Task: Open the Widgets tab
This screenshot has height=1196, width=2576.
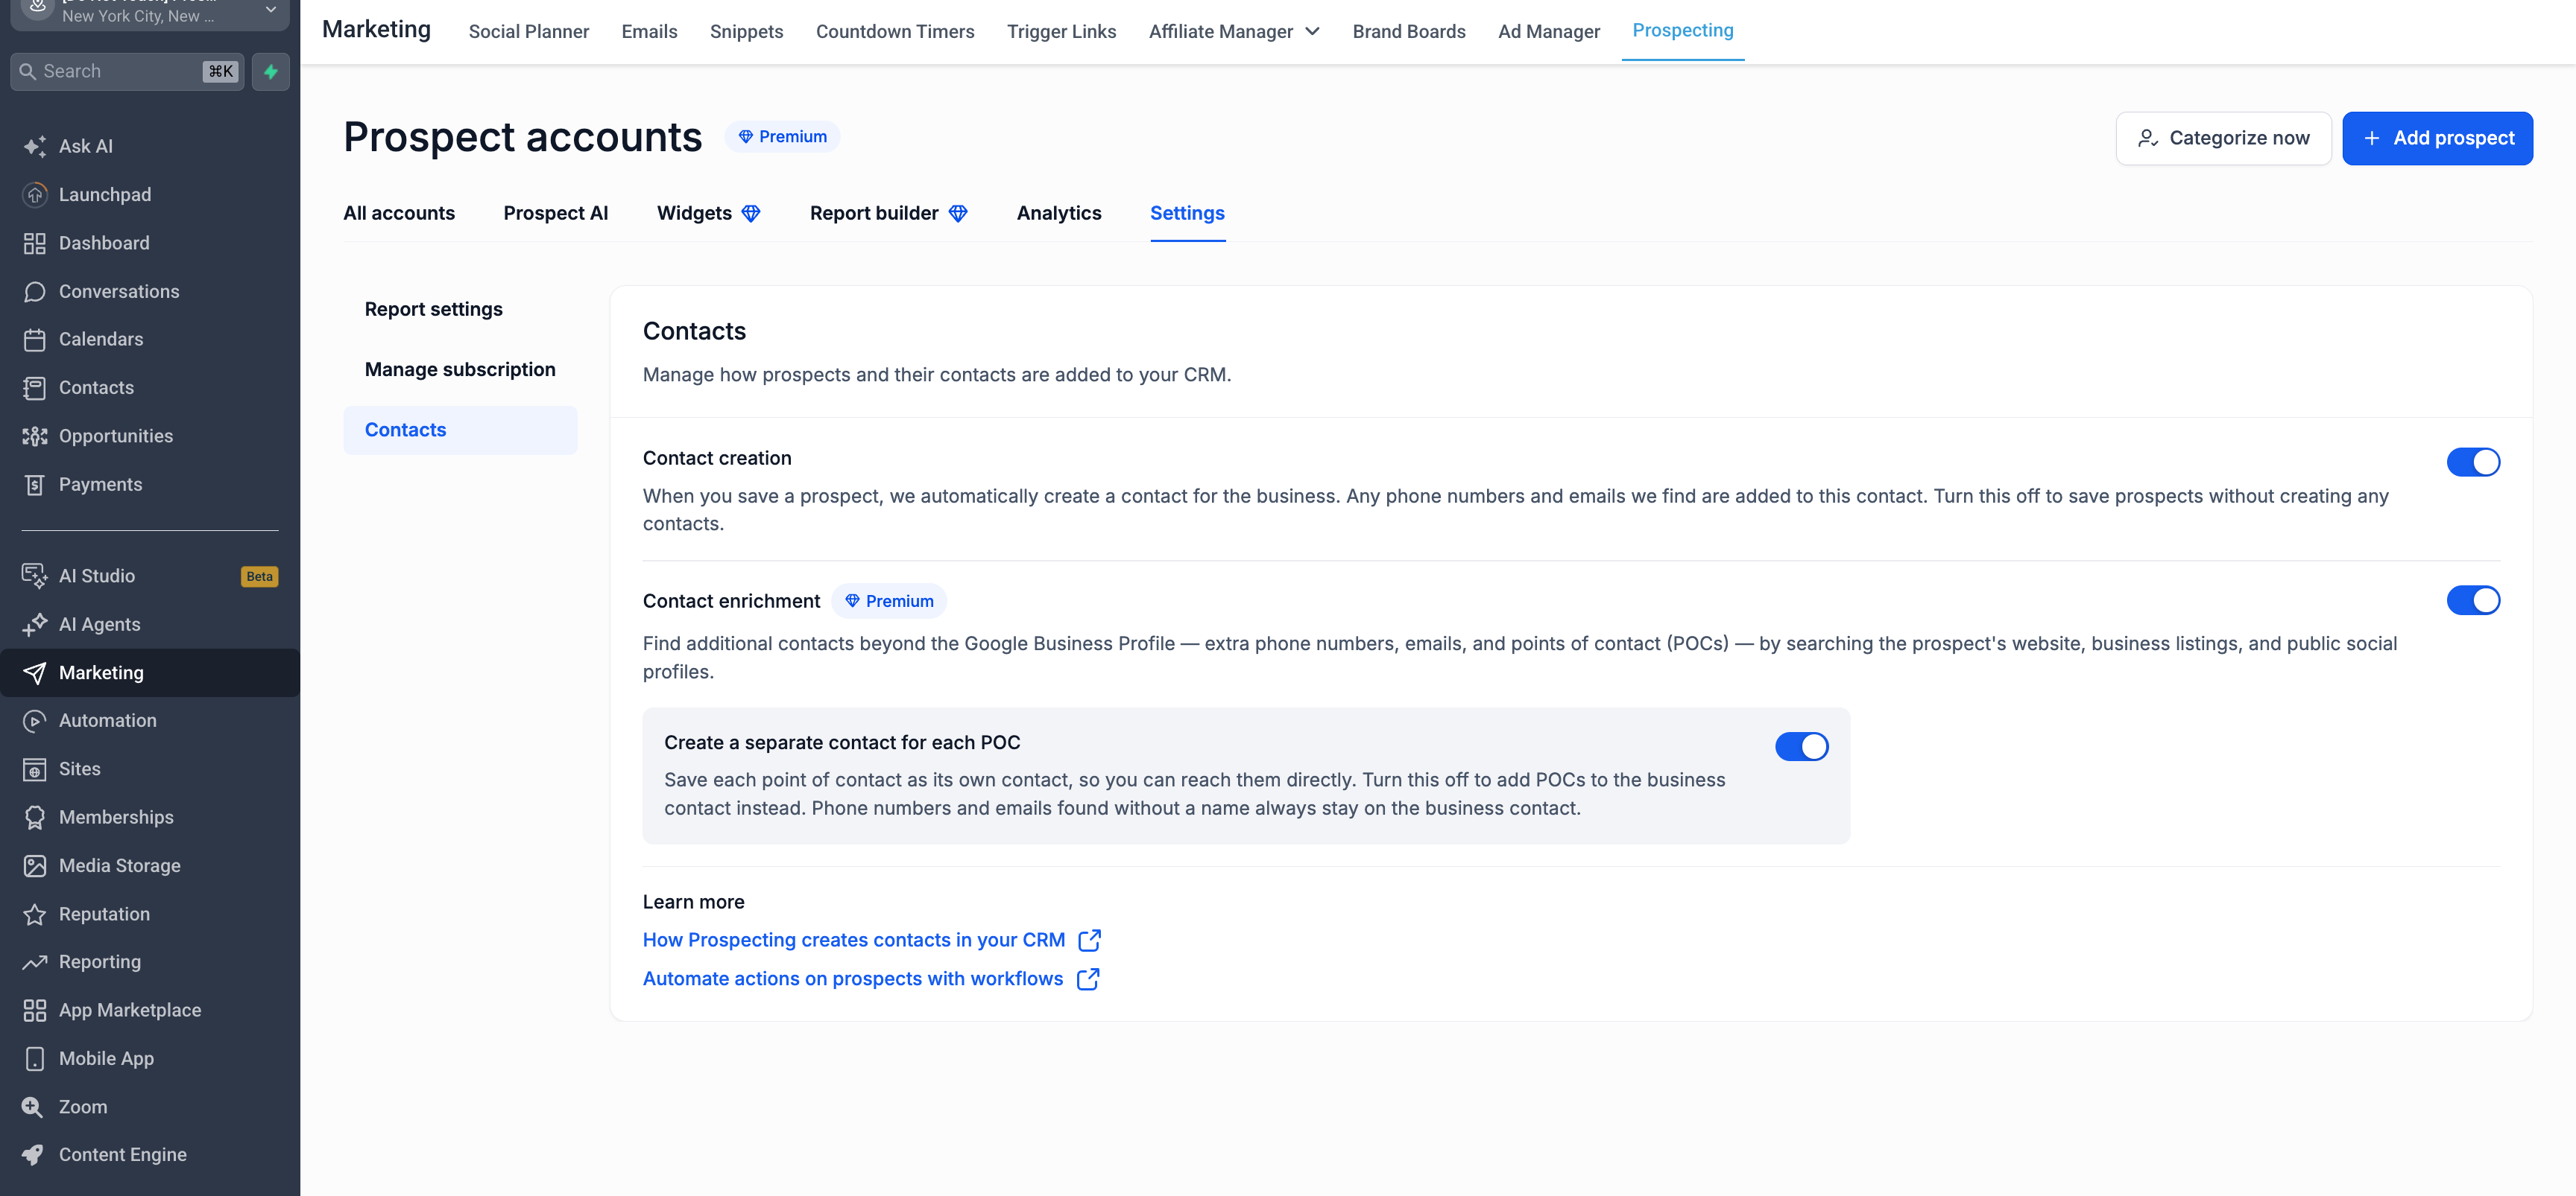Action: click(708, 213)
